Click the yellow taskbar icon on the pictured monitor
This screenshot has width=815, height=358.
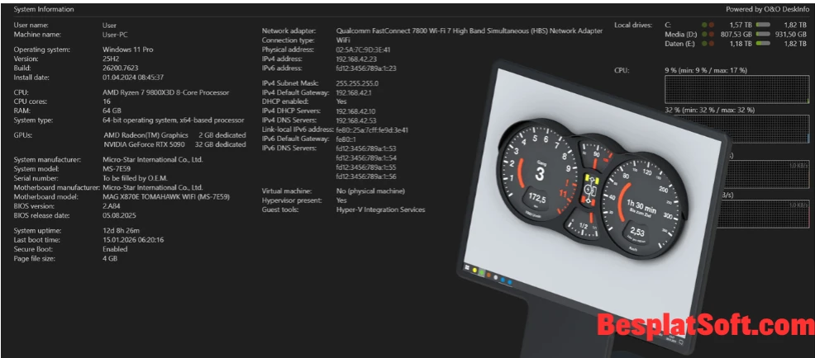[475, 270]
